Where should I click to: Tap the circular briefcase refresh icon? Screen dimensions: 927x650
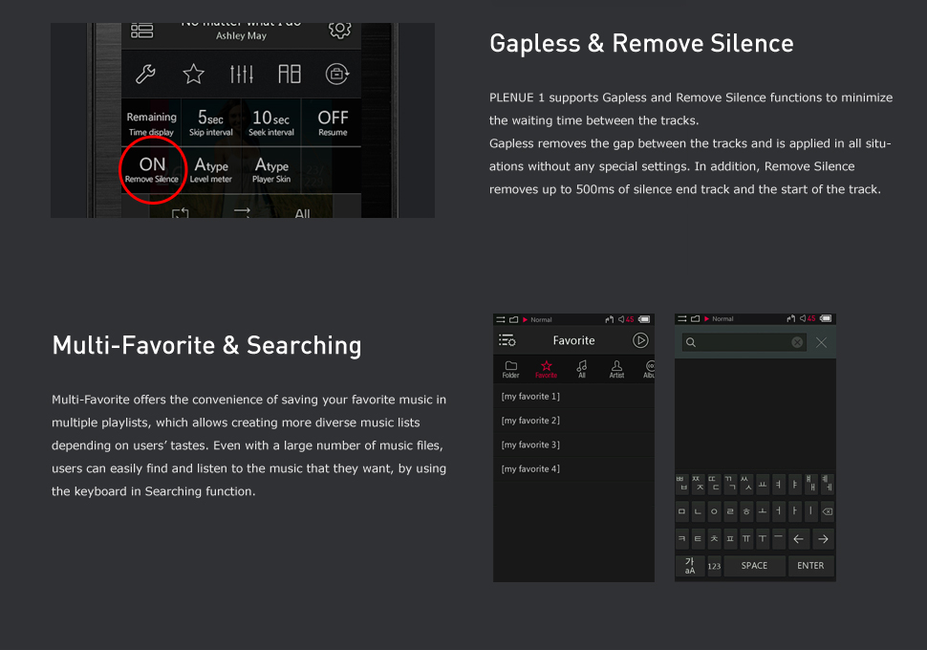(337, 74)
